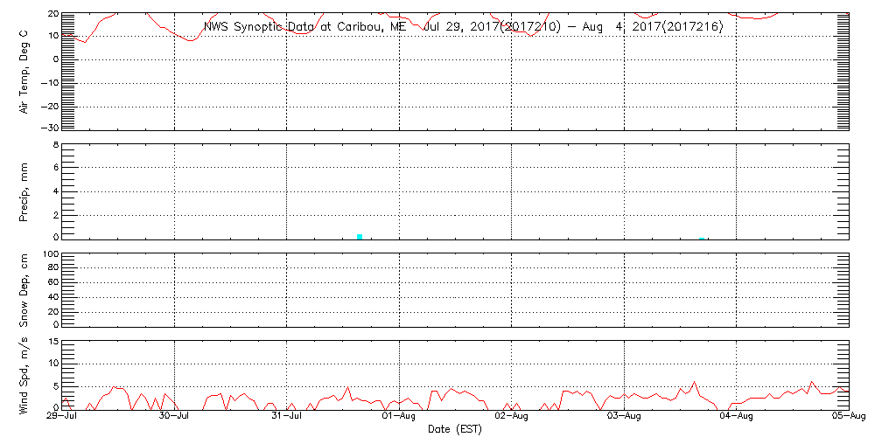Click the 'Snow Dep, cm' axis label
The image size is (875, 437).
(24, 290)
